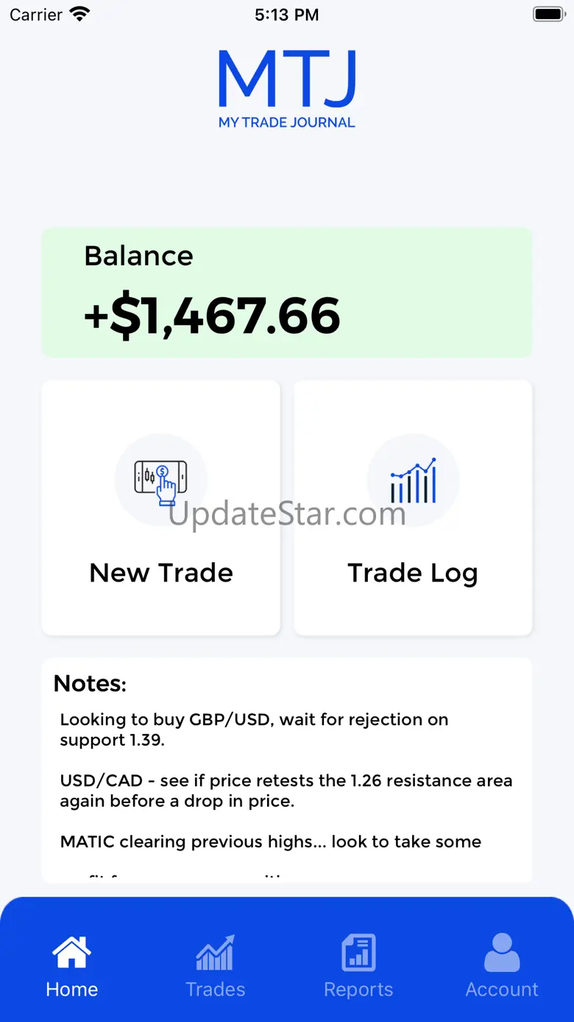Tap the Account person icon

[x=502, y=952]
